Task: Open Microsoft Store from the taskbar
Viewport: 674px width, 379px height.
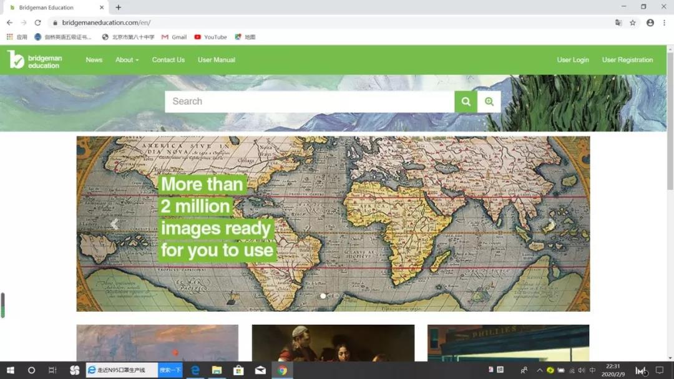Action: [x=238, y=370]
